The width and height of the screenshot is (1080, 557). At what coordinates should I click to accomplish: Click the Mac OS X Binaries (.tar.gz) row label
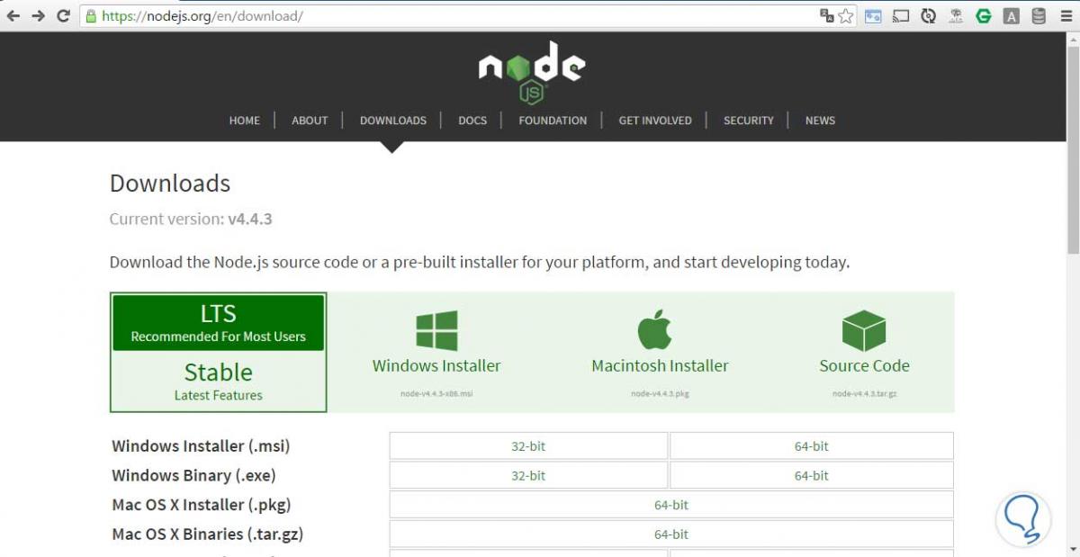coord(207,535)
